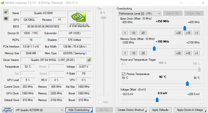208x113 pixels.
Task: Click the Subvendor value HP (103C)
Action: point(75,33)
